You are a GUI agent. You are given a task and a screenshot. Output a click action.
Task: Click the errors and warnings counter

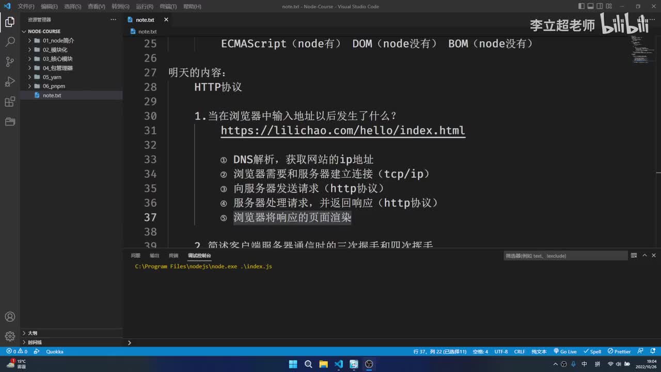pos(17,351)
